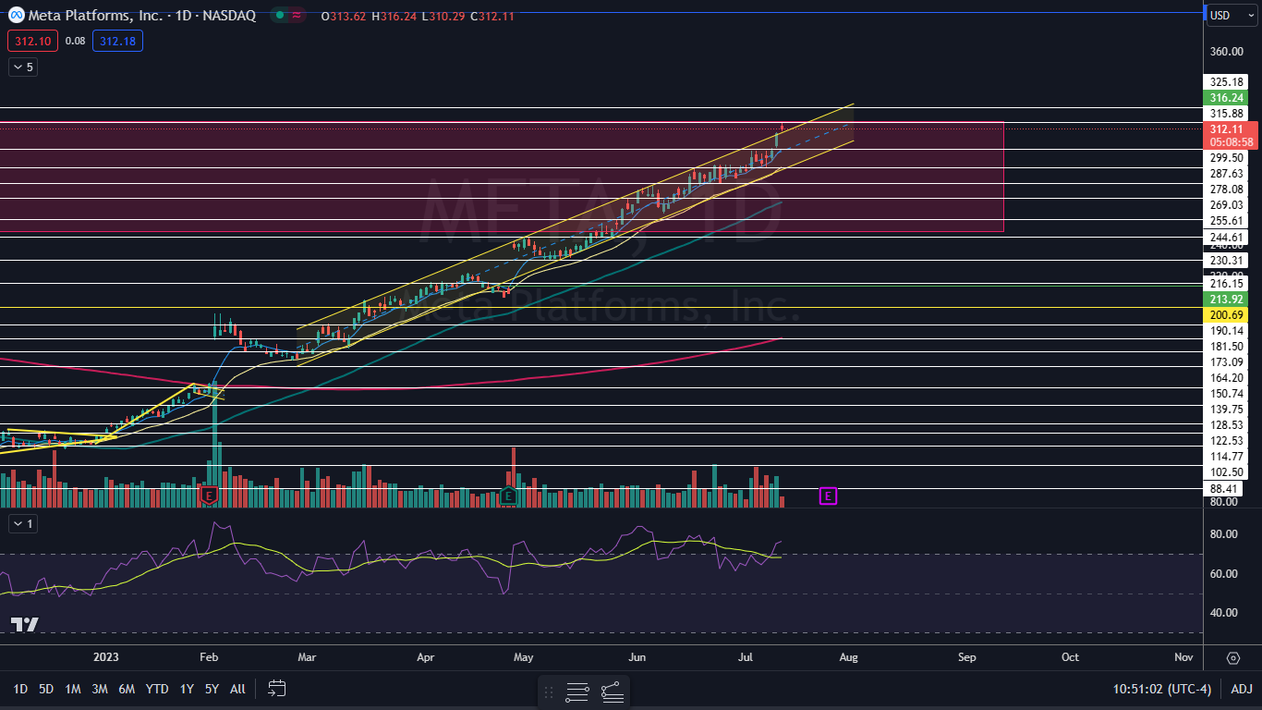The height and width of the screenshot is (710, 1262).
Task: Select the 1Y date range
Action: (x=187, y=688)
